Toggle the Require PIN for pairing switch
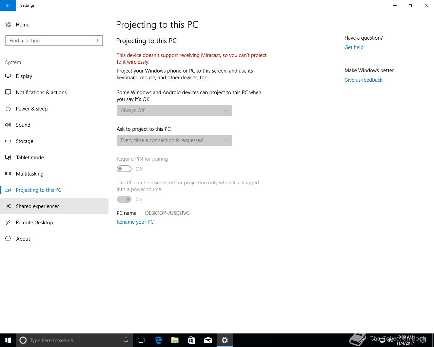 (124, 169)
